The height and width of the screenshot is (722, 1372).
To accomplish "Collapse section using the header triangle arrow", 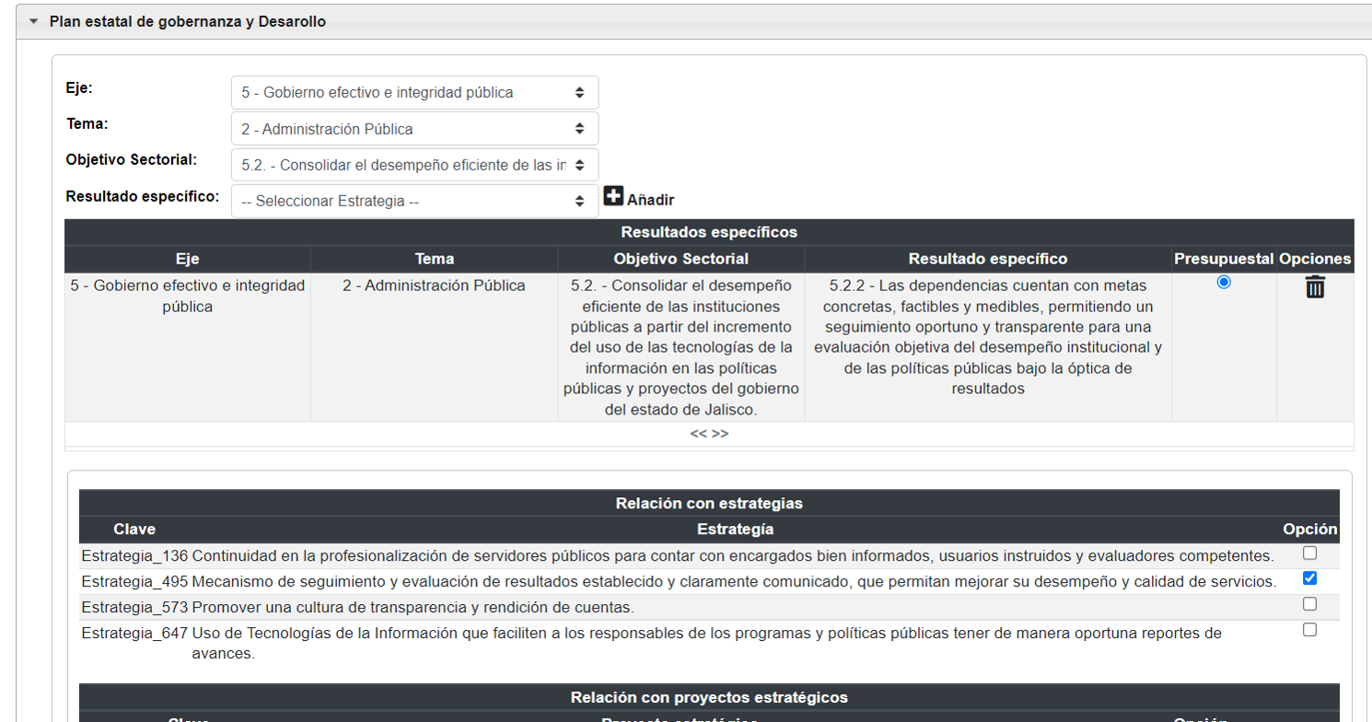I will [x=34, y=21].
